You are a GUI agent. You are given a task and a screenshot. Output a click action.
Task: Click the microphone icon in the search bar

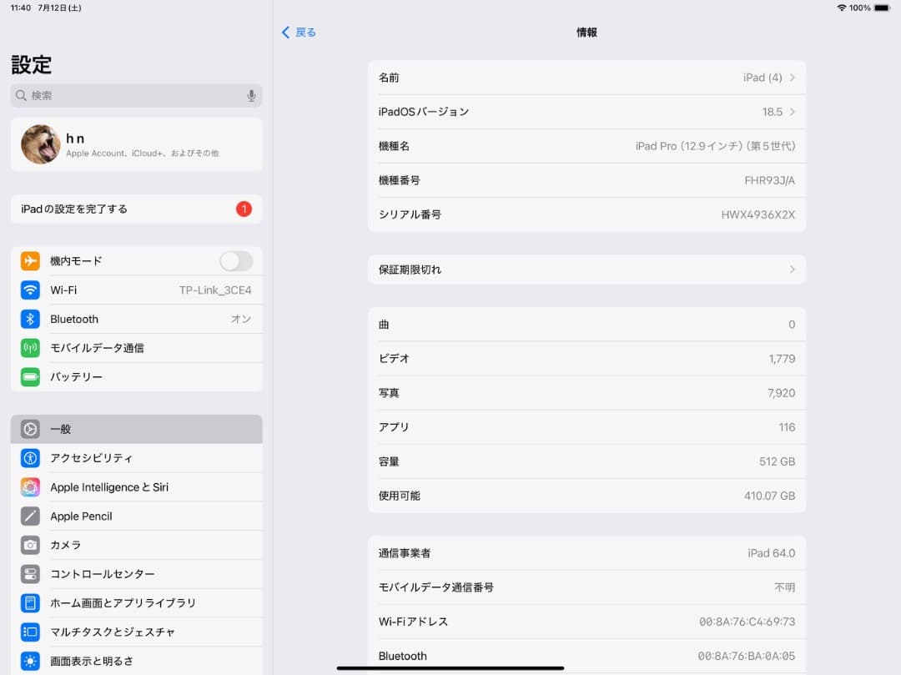tap(251, 95)
